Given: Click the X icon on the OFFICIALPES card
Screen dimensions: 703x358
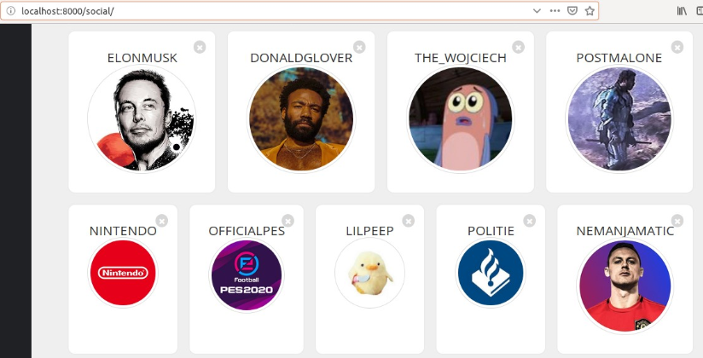Looking at the screenshot, I should click(x=288, y=221).
